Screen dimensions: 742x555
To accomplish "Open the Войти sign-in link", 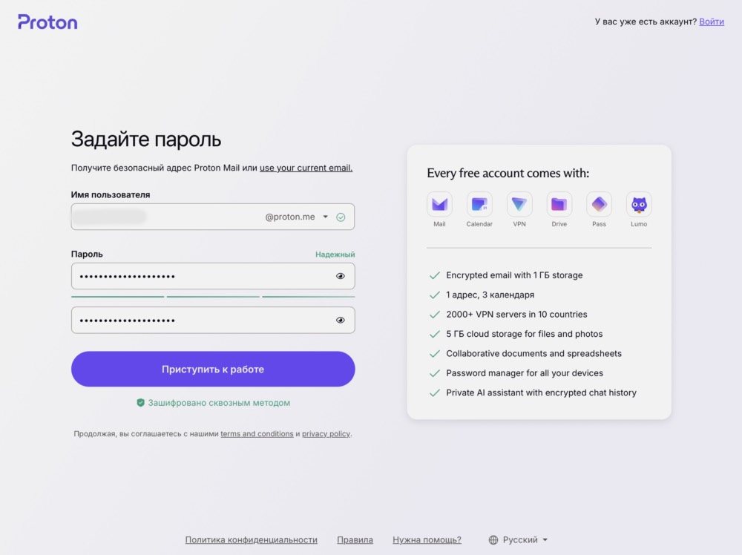I will pyautogui.click(x=712, y=22).
